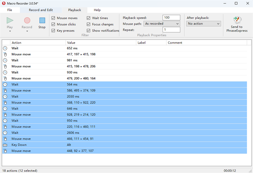Click the Macro Recorder app icon in title bar

coord(3,3)
